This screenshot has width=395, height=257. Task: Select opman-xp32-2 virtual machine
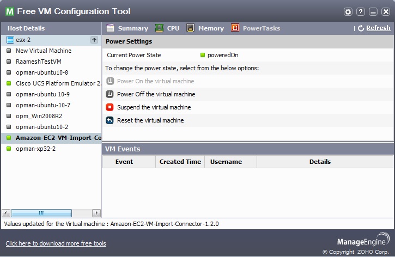(x=35, y=149)
